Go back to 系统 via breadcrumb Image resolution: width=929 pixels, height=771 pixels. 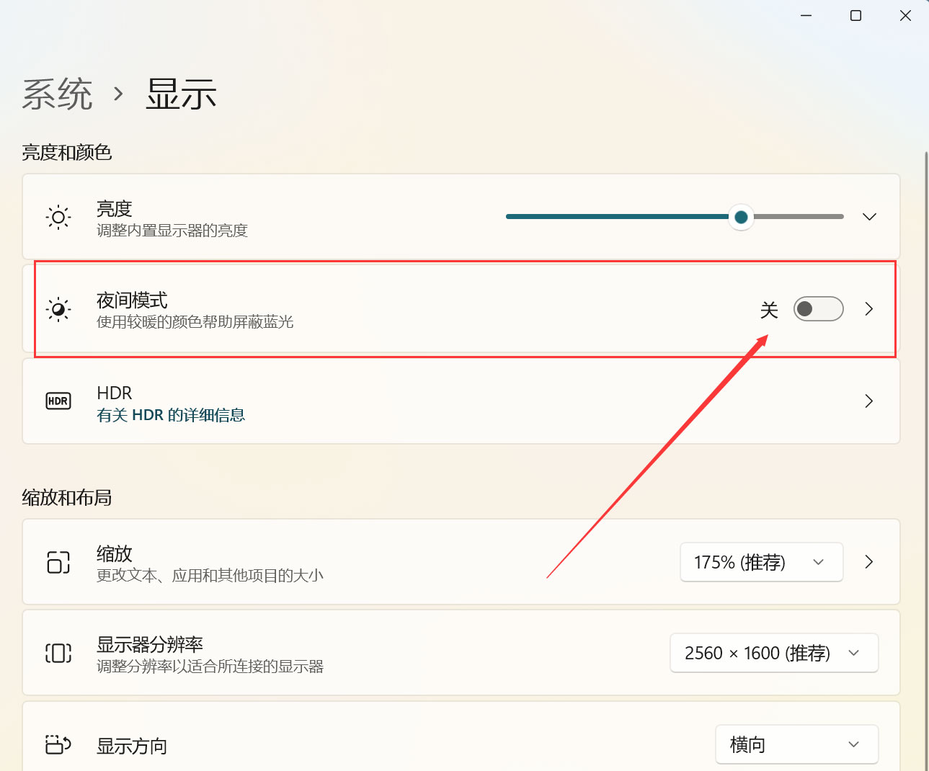coord(58,94)
